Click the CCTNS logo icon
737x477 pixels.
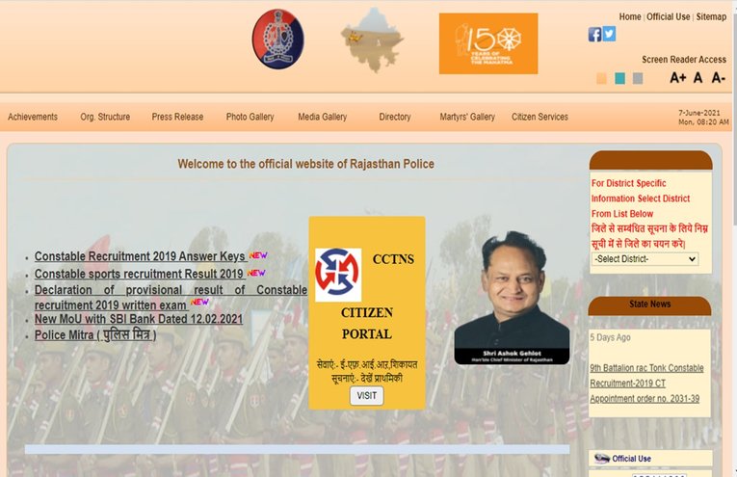click(338, 275)
